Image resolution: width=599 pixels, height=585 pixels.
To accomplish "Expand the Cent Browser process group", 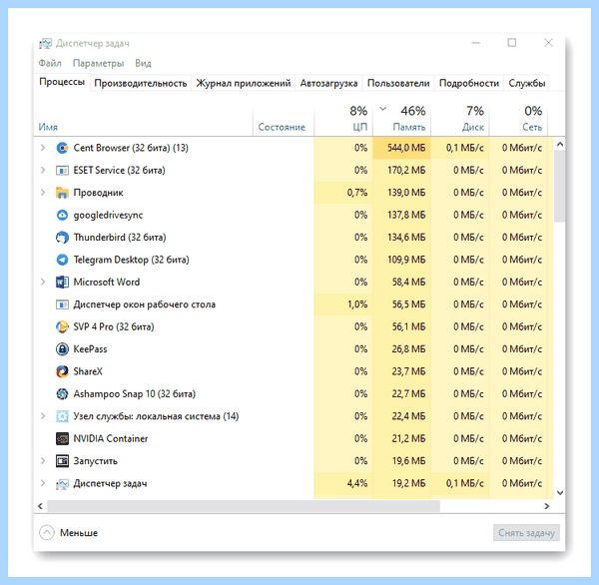I will click(43, 148).
